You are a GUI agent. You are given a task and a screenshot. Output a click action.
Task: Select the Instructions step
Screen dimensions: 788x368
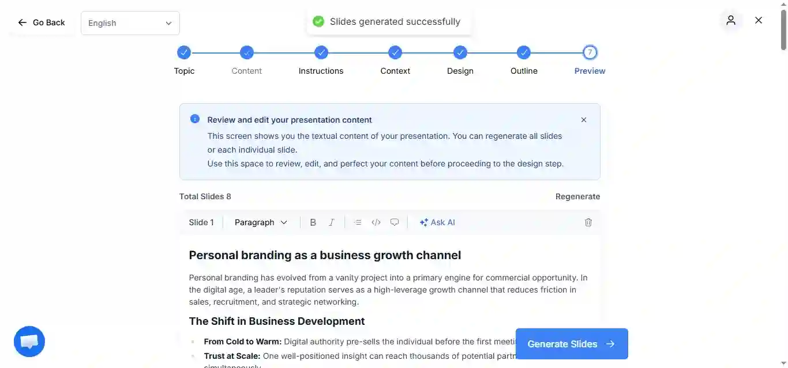coord(321,60)
